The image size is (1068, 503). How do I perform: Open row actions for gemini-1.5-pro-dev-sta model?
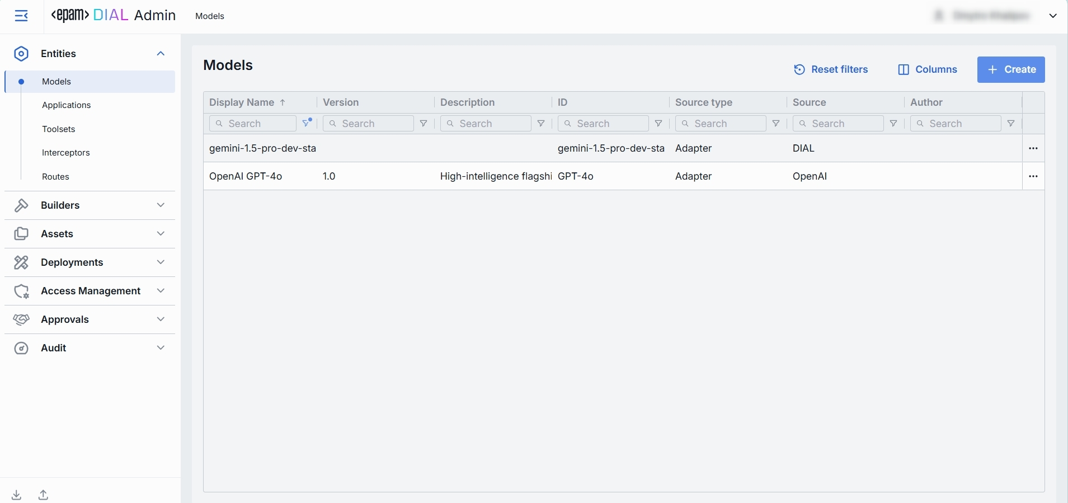click(x=1033, y=148)
